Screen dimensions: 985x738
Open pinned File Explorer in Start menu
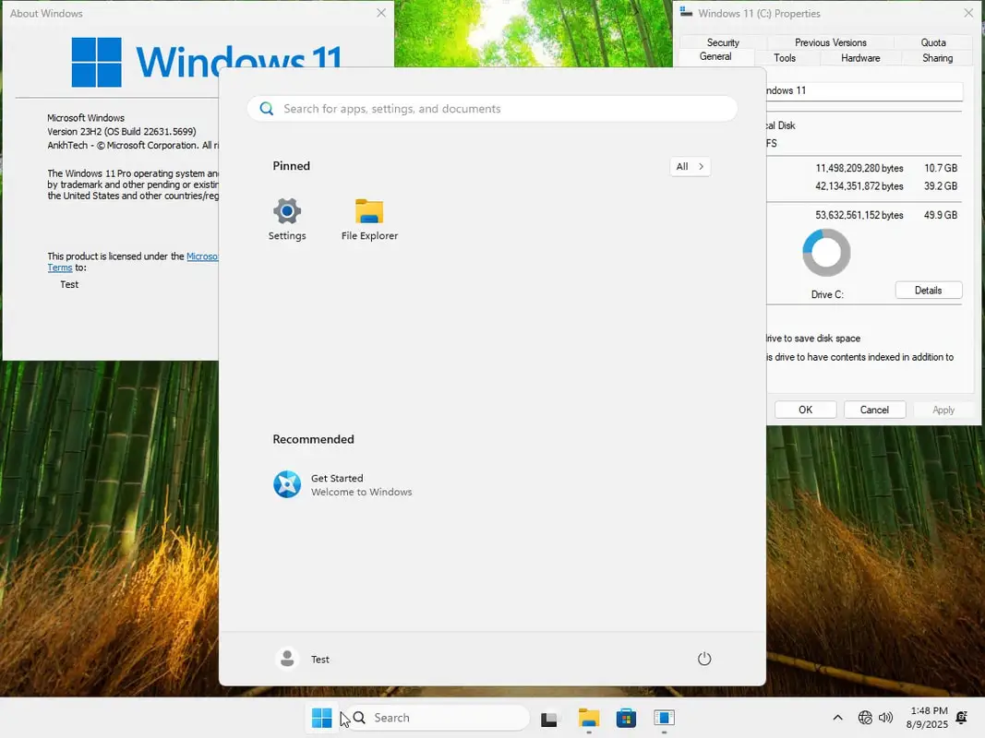369,220
